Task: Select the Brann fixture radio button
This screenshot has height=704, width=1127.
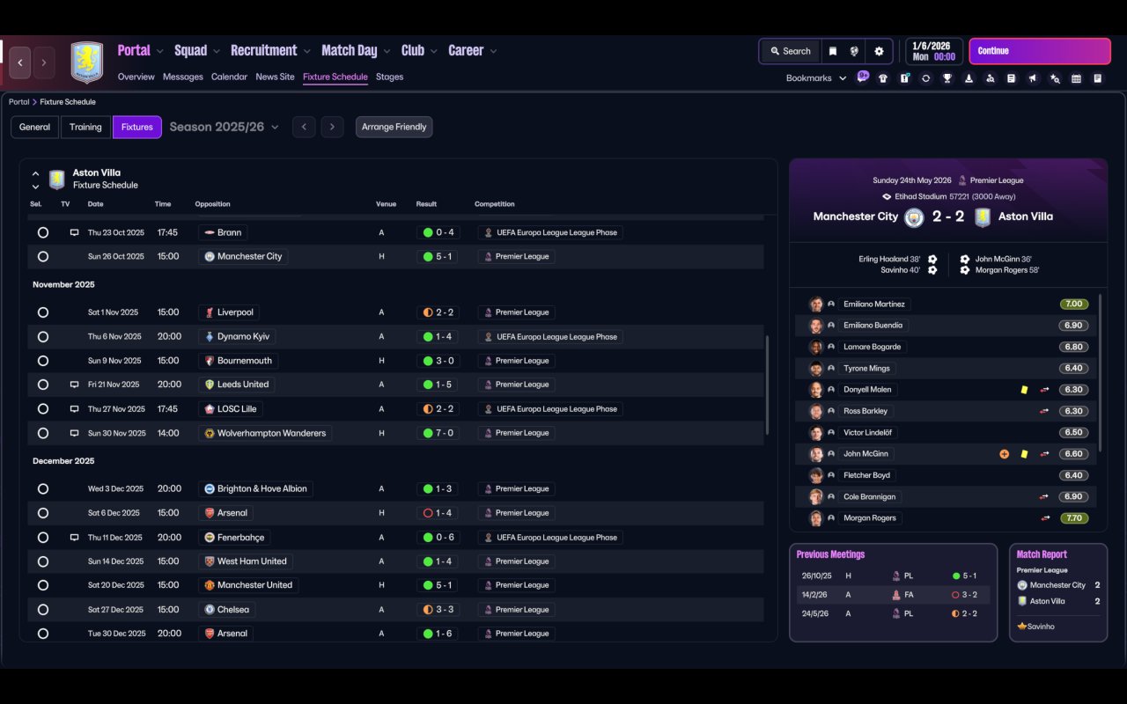Action: pos(43,233)
